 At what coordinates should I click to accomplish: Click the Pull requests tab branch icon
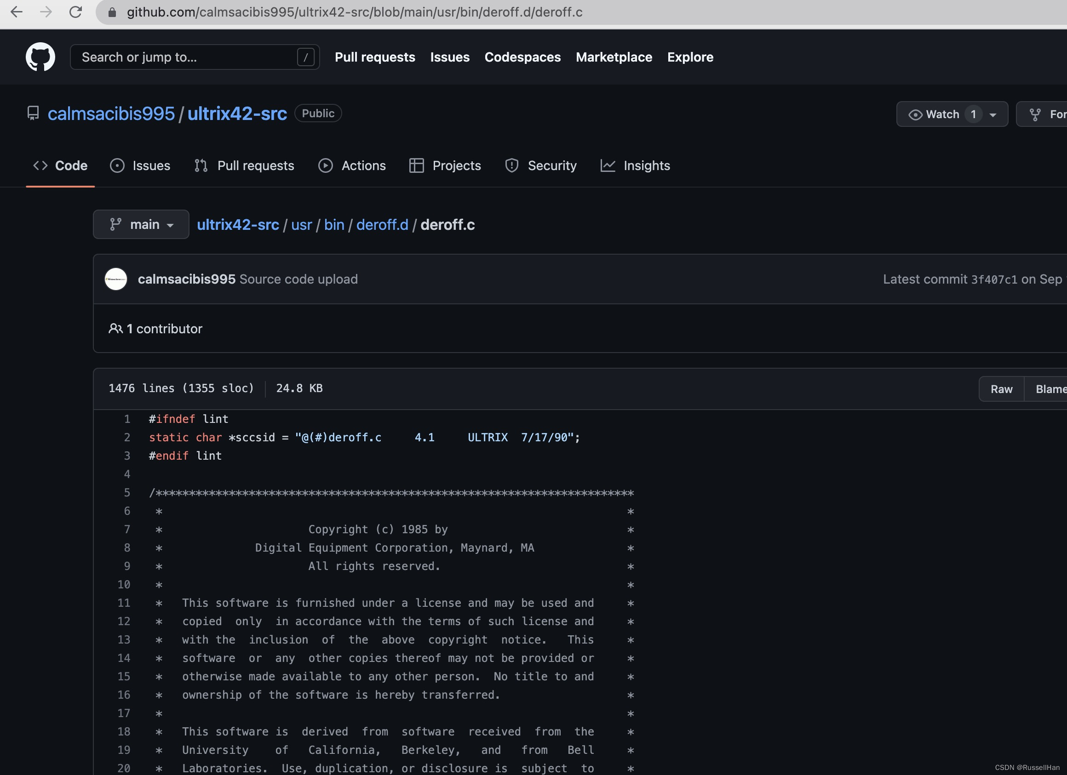click(x=201, y=165)
